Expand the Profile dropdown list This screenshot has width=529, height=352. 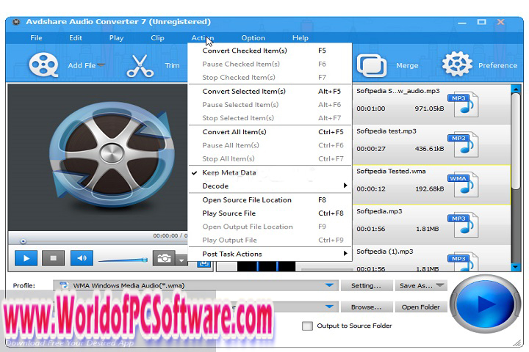(330, 285)
